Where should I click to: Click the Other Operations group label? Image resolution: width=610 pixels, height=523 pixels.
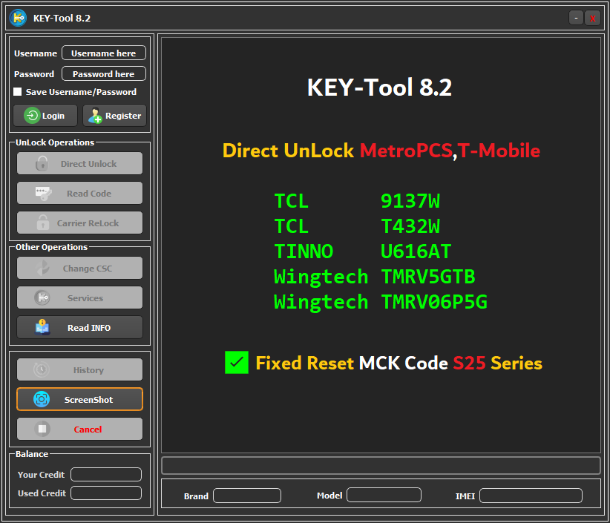coord(52,247)
